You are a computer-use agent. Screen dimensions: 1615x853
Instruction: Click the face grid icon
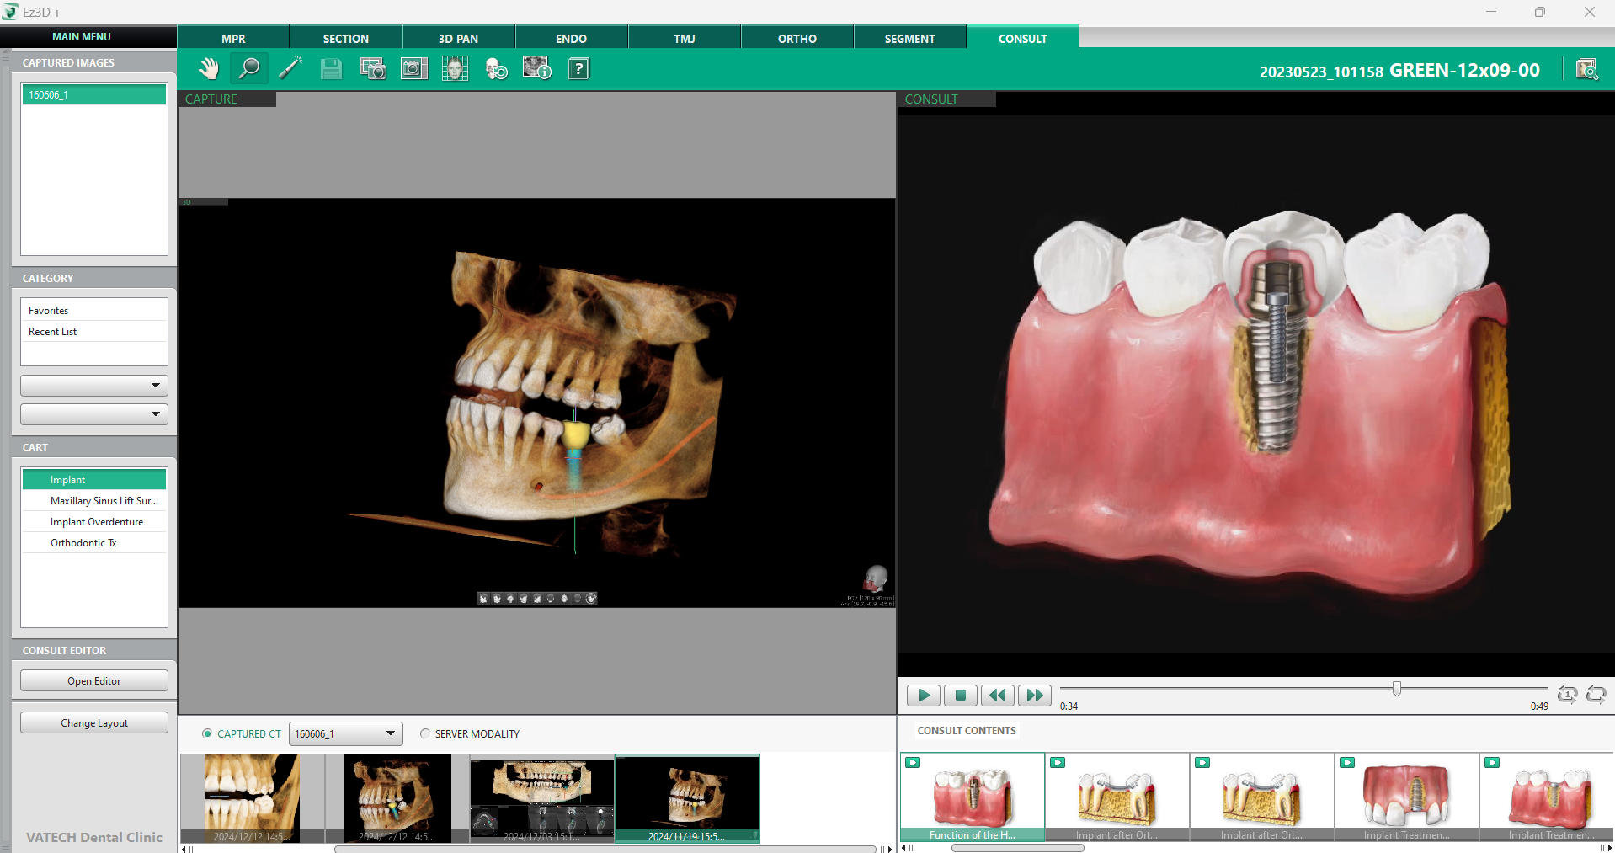point(455,68)
